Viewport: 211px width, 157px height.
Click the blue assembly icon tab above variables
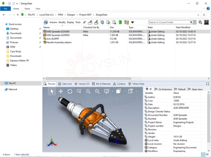tap(147, 89)
